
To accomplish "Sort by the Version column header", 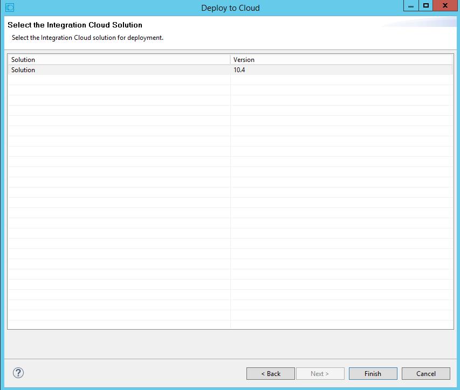I will pos(341,59).
